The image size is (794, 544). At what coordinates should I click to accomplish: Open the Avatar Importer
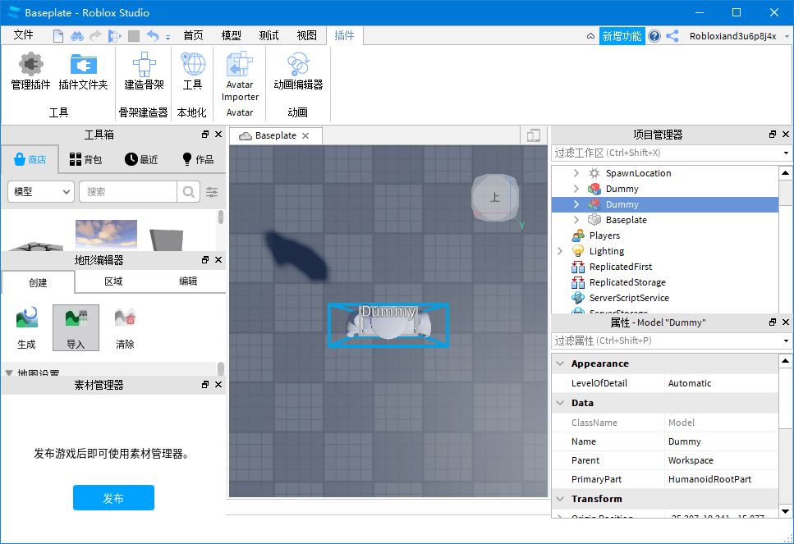(239, 72)
